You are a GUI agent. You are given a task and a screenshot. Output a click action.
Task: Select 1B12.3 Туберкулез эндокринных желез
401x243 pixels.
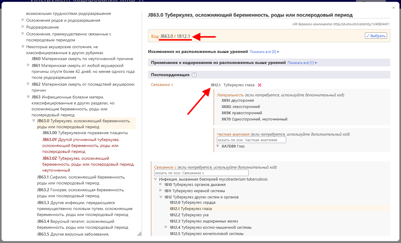pyautogui.click(x=204, y=221)
